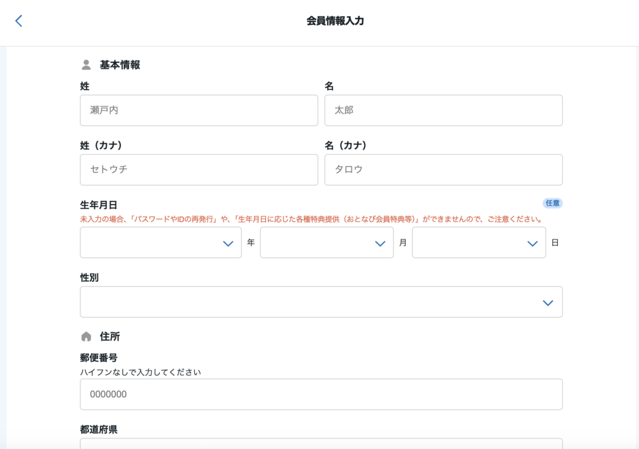Open the birth day (日) dropdown
This screenshot has width=639, height=449.
[479, 243]
